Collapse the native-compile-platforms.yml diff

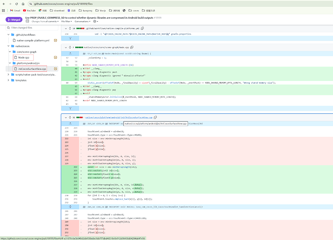[x=66, y=28]
